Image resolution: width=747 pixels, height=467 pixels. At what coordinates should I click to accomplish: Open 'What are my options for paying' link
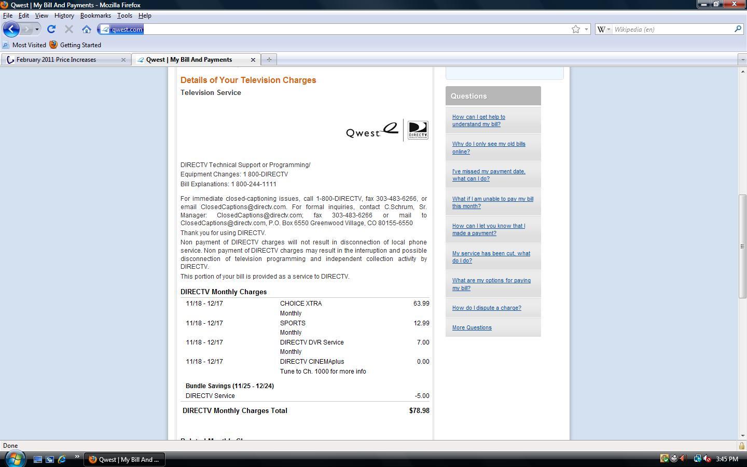point(491,284)
